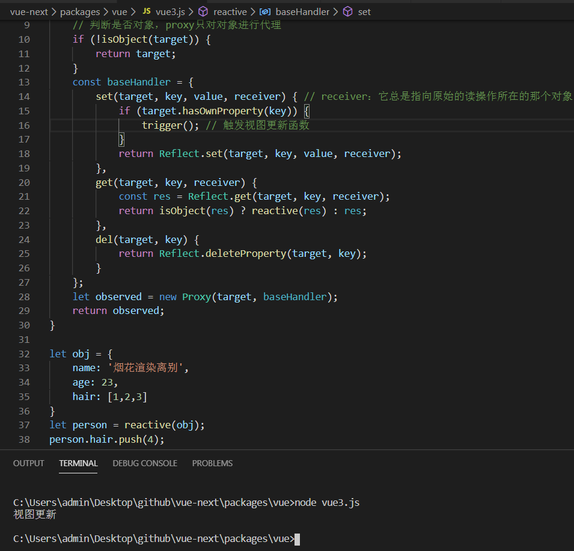Select baseHandler in the breadcrumb path
Viewport: 574px width, 551px height.
(302, 12)
